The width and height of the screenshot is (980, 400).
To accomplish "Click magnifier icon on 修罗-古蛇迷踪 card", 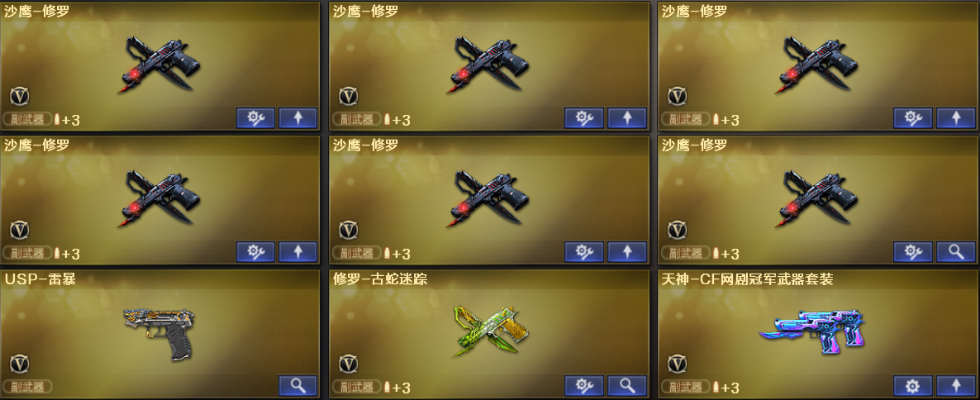I will pyautogui.click(x=627, y=386).
